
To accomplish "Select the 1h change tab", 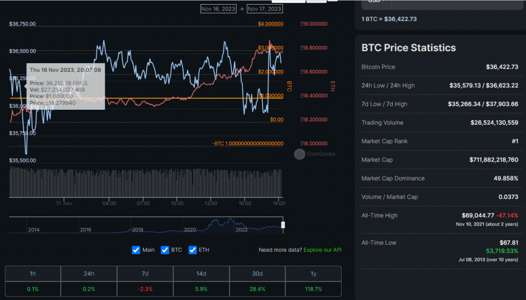I will (33, 274).
